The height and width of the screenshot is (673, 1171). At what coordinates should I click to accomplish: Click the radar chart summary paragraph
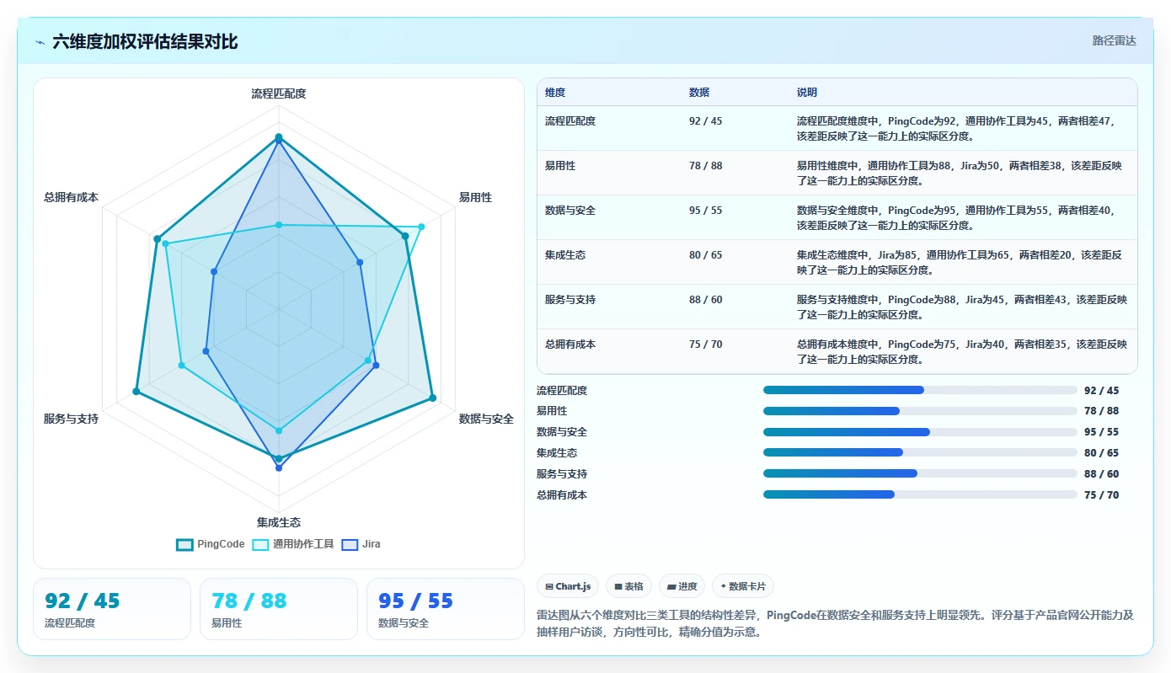pyautogui.click(x=836, y=623)
